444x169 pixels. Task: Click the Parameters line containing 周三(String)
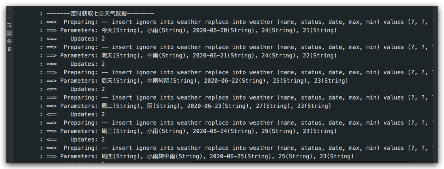pyautogui.click(x=188, y=131)
